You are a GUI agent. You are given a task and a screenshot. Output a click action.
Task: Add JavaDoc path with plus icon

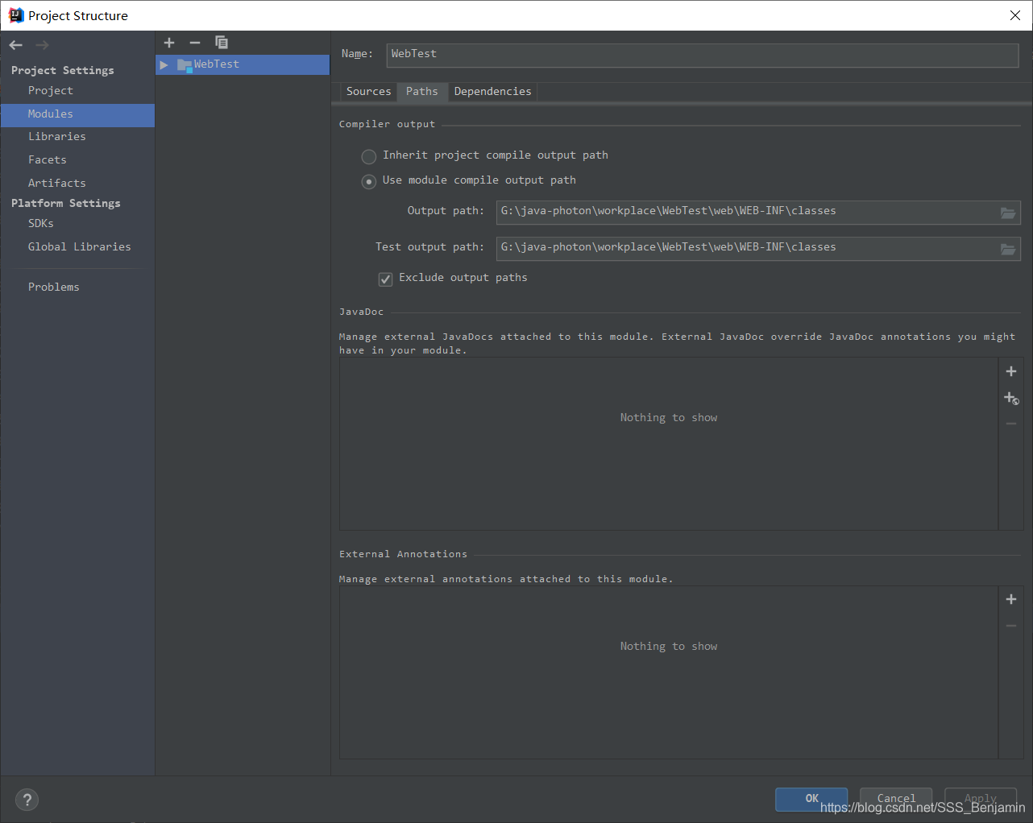[x=1011, y=371]
